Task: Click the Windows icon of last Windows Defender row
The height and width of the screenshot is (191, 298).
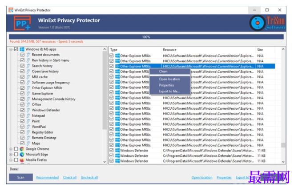Action: coord(117,161)
